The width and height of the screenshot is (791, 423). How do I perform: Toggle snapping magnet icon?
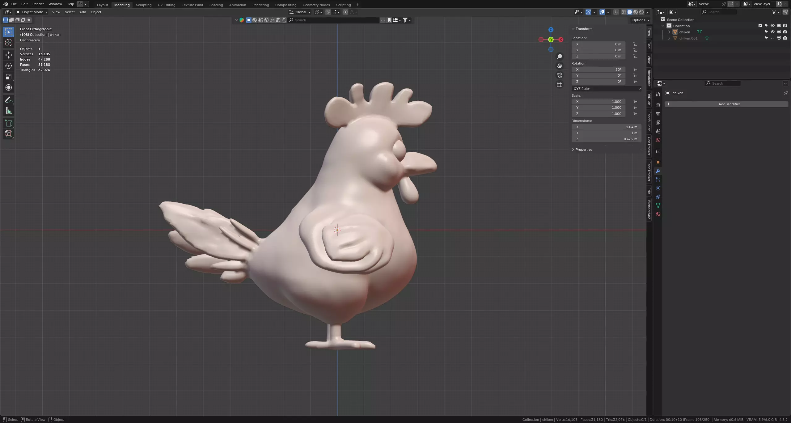[x=328, y=12]
